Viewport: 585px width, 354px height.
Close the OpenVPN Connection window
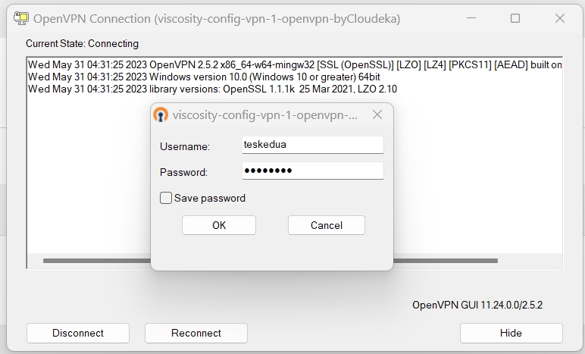coord(561,18)
